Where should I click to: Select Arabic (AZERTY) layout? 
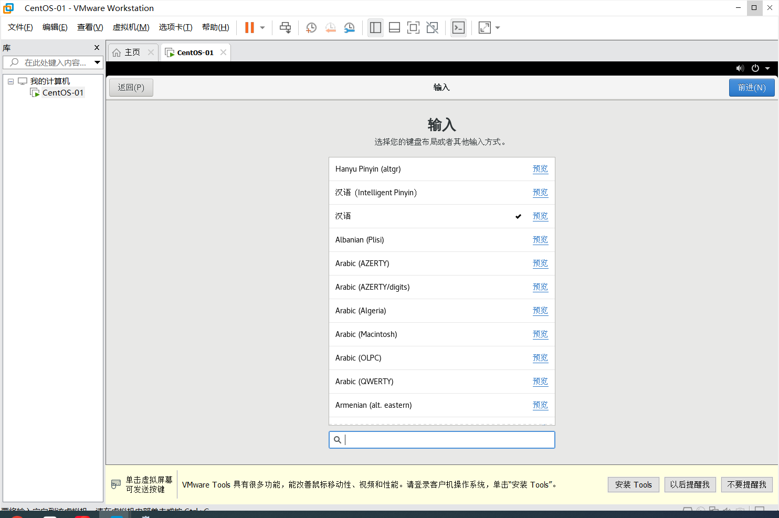pyautogui.click(x=441, y=263)
